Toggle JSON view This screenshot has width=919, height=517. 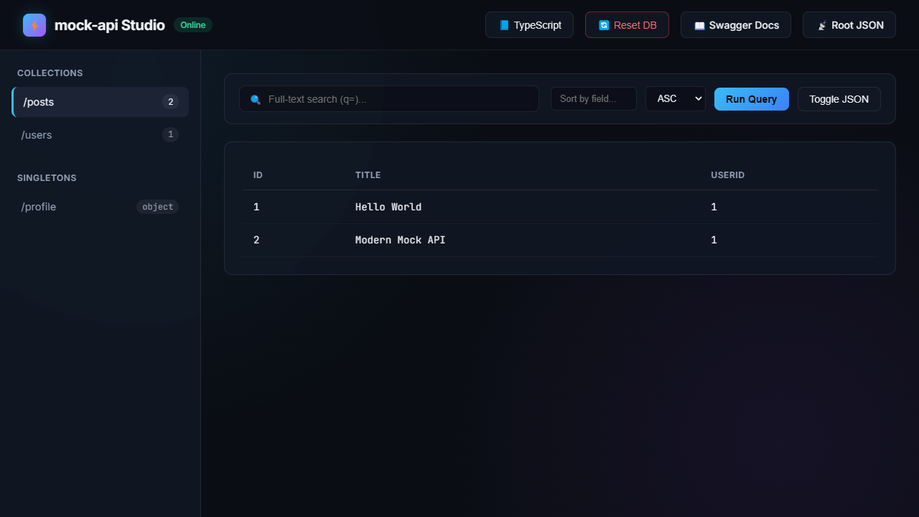click(x=839, y=99)
